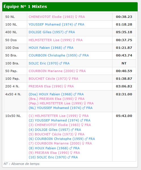Click the male symbol beside SOLIC Eric 100 Bra.
Screen dimensions: 141x170
coord(61,63)
